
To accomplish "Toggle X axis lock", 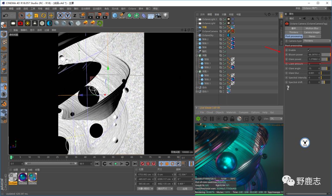I will click(61, 15).
